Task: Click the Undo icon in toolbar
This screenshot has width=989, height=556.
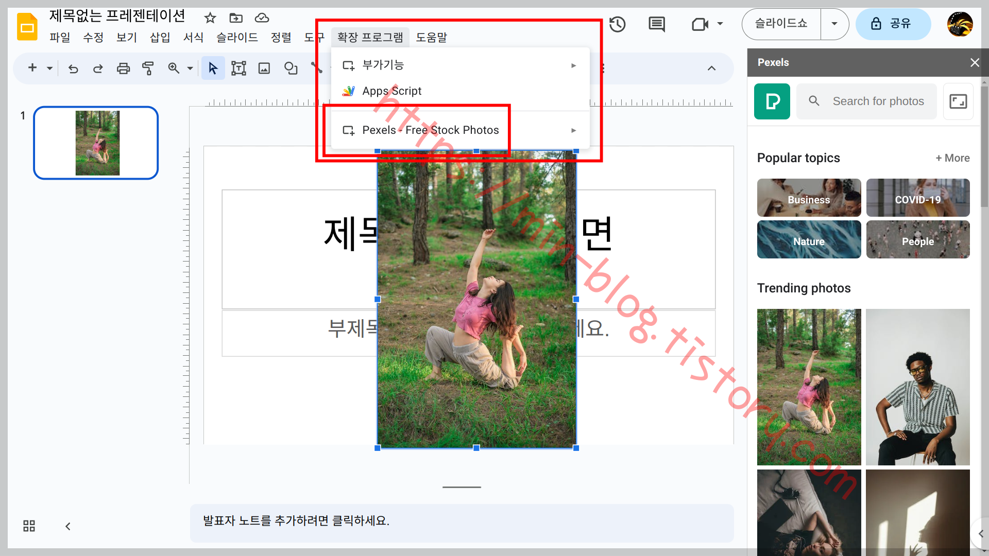Action: click(x=73, y=68)
